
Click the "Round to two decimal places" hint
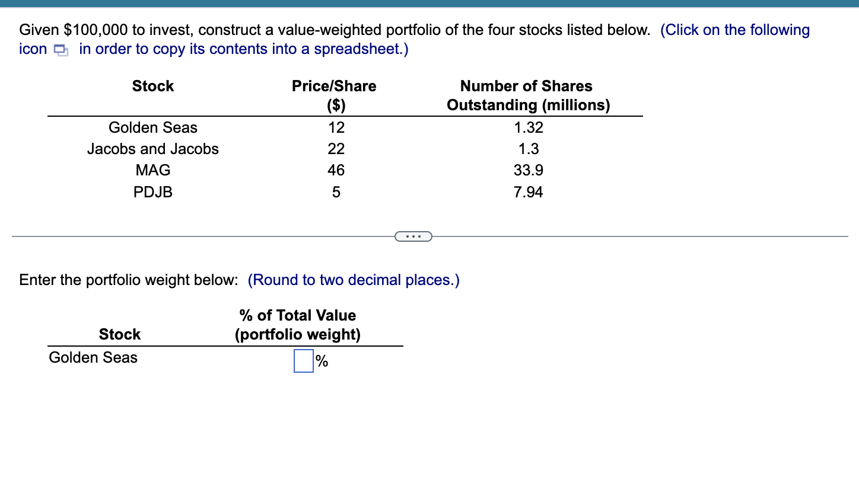(353, 280)
